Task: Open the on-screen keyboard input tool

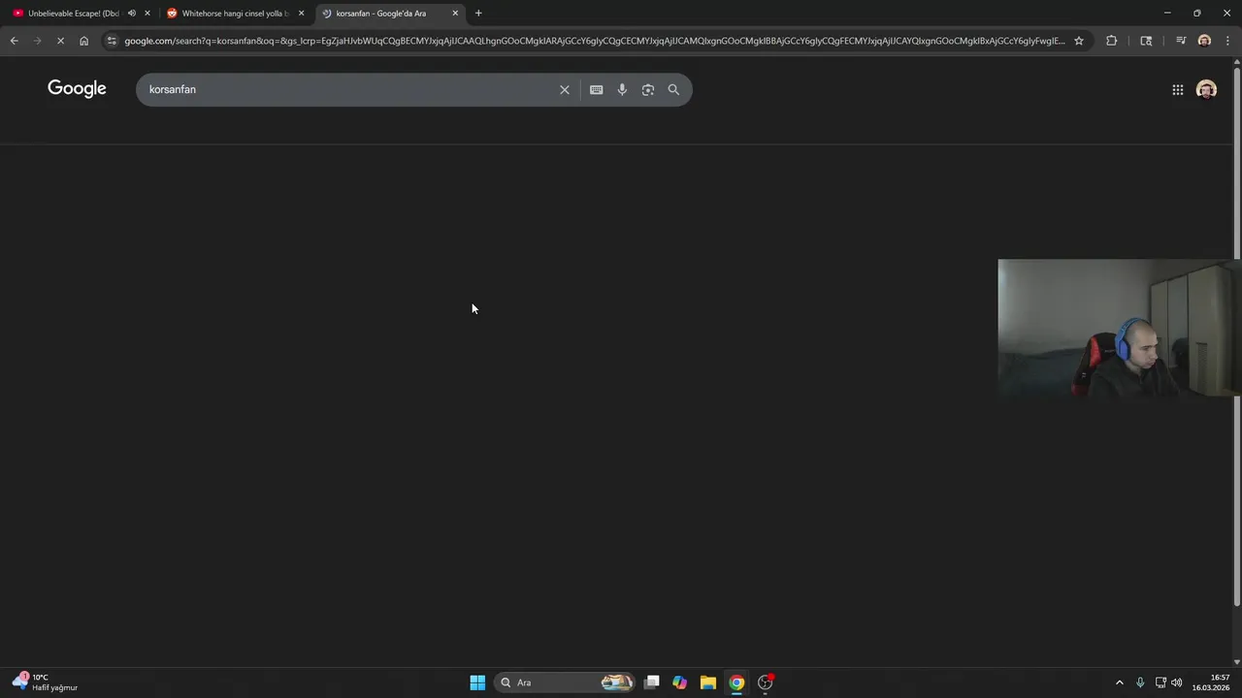Action: pos(596,89)
